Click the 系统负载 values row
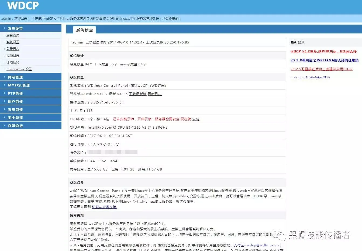This screenshot has height=251, width=362. 177,161
